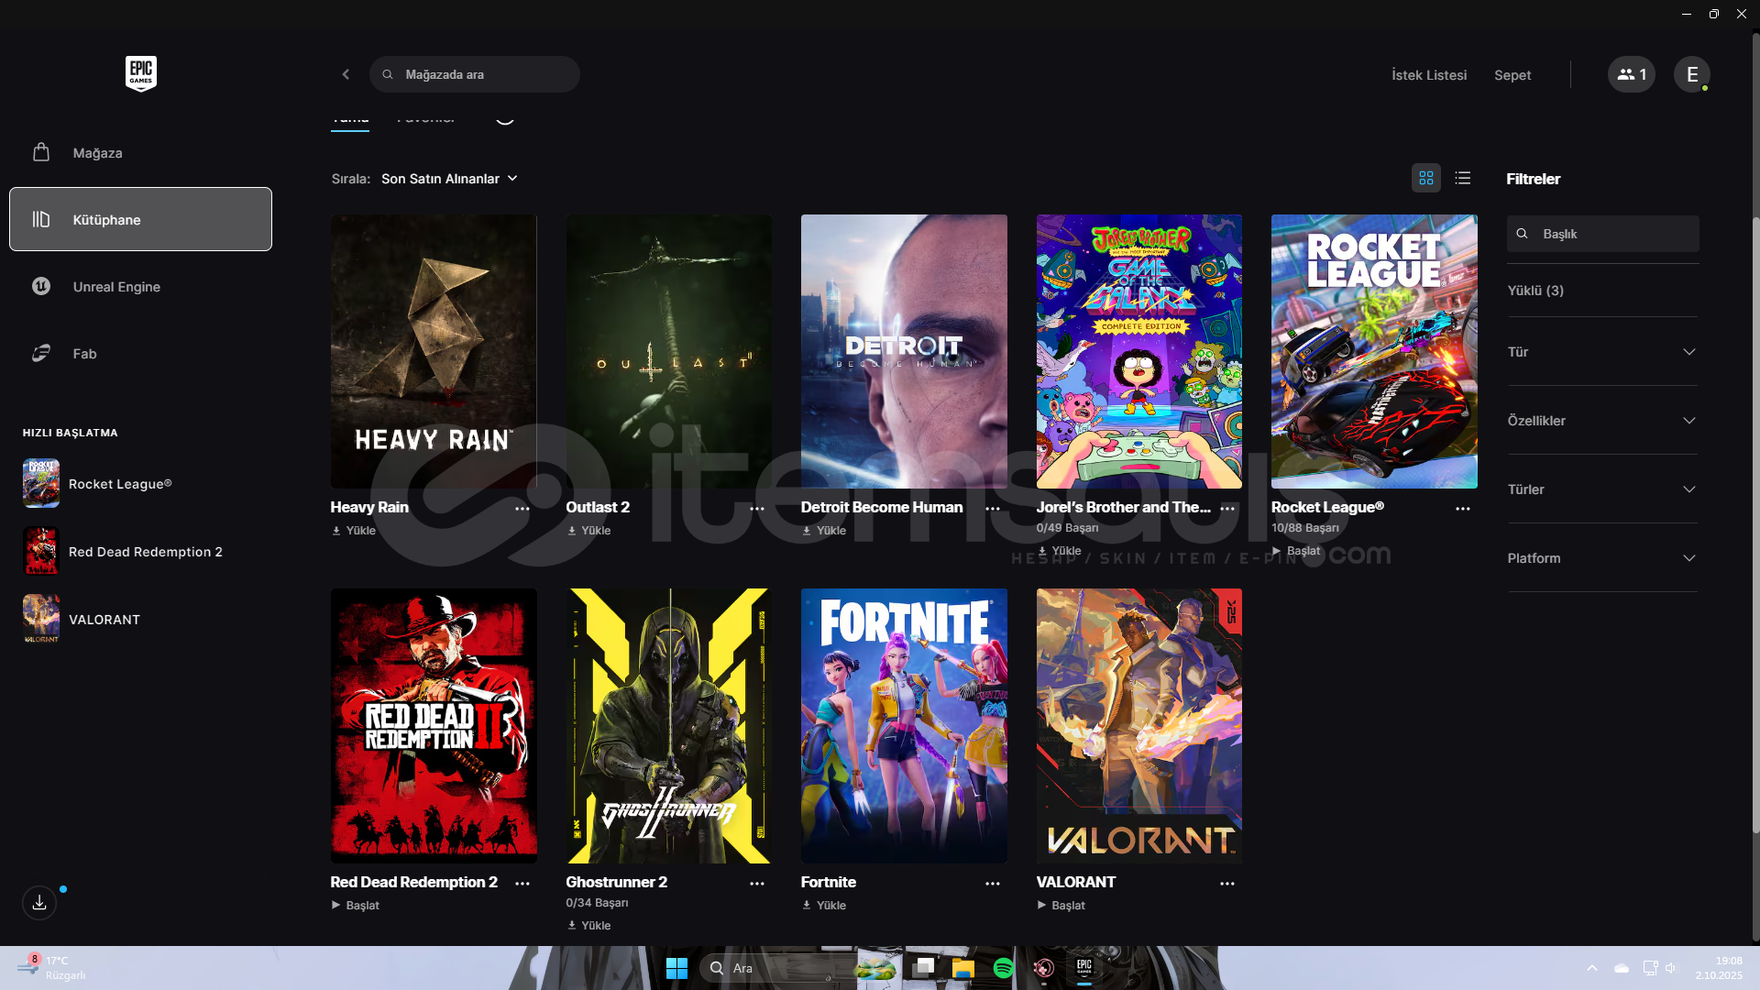Switch to list view layout

coord(1463,178)
